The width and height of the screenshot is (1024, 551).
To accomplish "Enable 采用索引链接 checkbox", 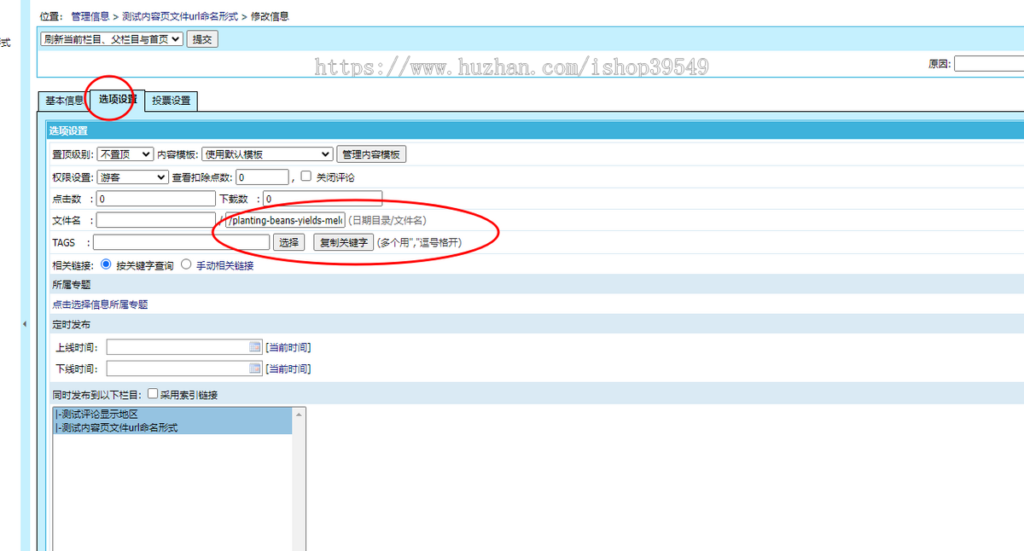I will pos(153,394).
